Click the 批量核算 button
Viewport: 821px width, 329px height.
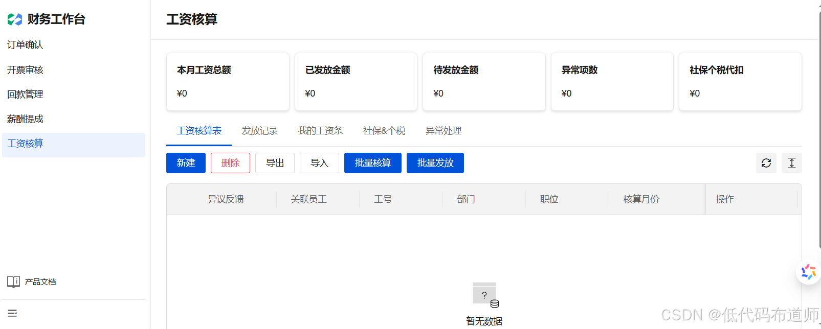(x=373, y=163)
